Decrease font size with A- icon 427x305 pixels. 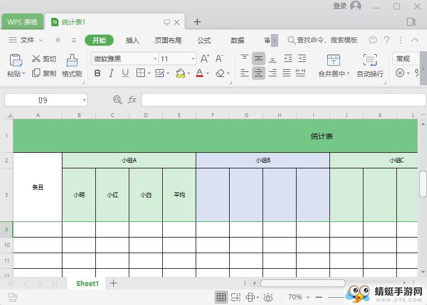[x=219, y=59]
